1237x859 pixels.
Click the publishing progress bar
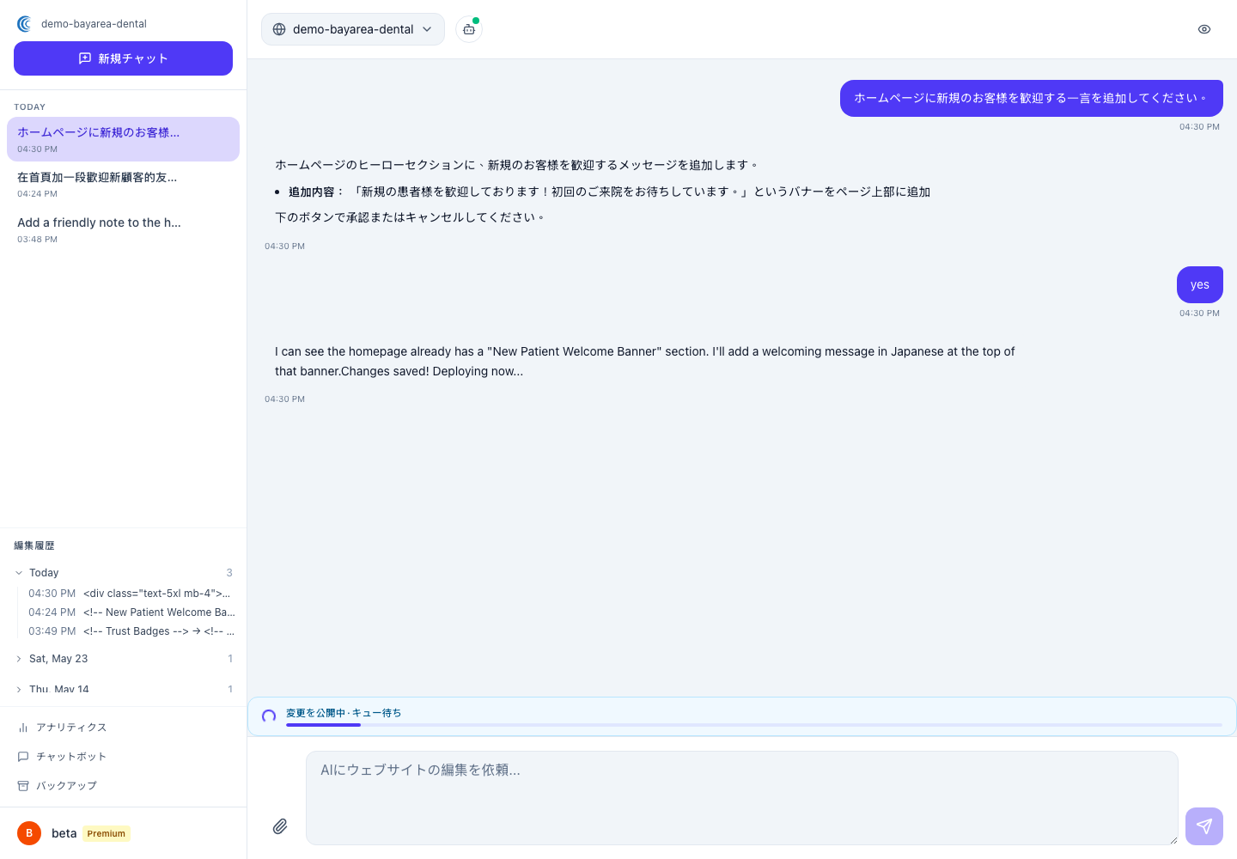coord(754,725)
